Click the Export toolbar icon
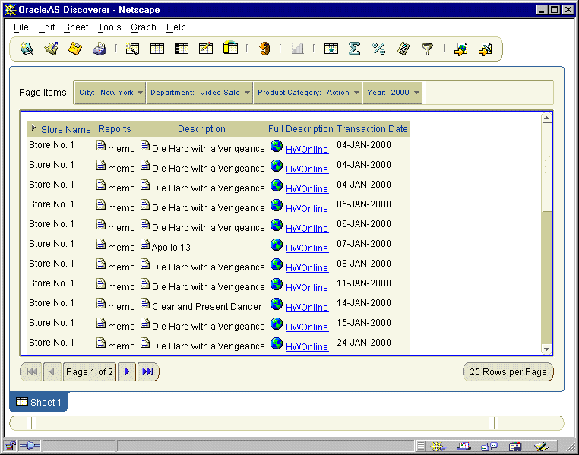 tap(460, 49)
